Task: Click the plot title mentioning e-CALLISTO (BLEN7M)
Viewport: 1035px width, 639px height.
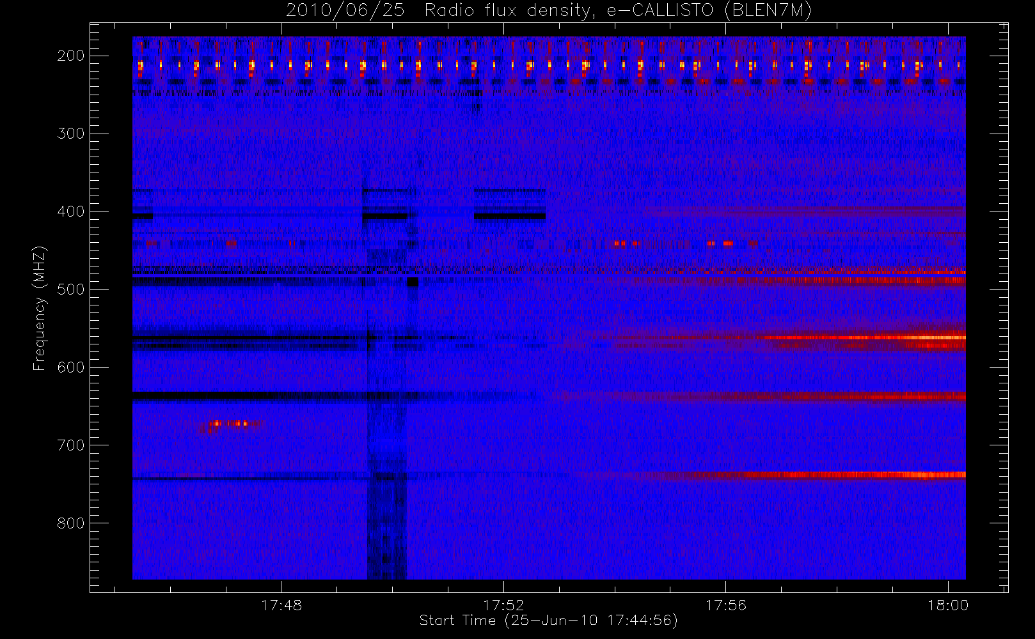Action: [548, 10]
